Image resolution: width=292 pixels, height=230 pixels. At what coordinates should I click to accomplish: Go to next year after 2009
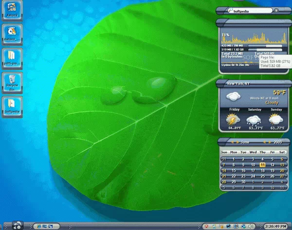270,142
